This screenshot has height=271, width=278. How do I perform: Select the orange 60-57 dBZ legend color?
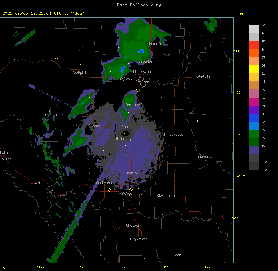tap(253, 53)
